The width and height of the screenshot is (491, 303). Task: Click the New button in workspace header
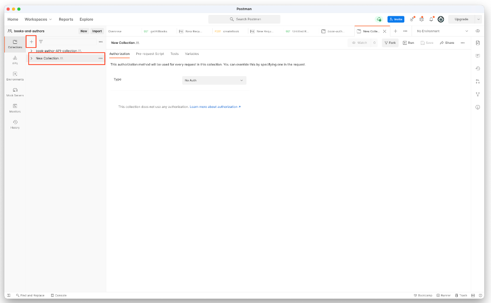[84, 31]
